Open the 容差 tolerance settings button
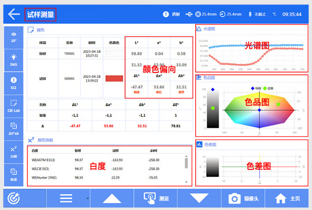 13,174
